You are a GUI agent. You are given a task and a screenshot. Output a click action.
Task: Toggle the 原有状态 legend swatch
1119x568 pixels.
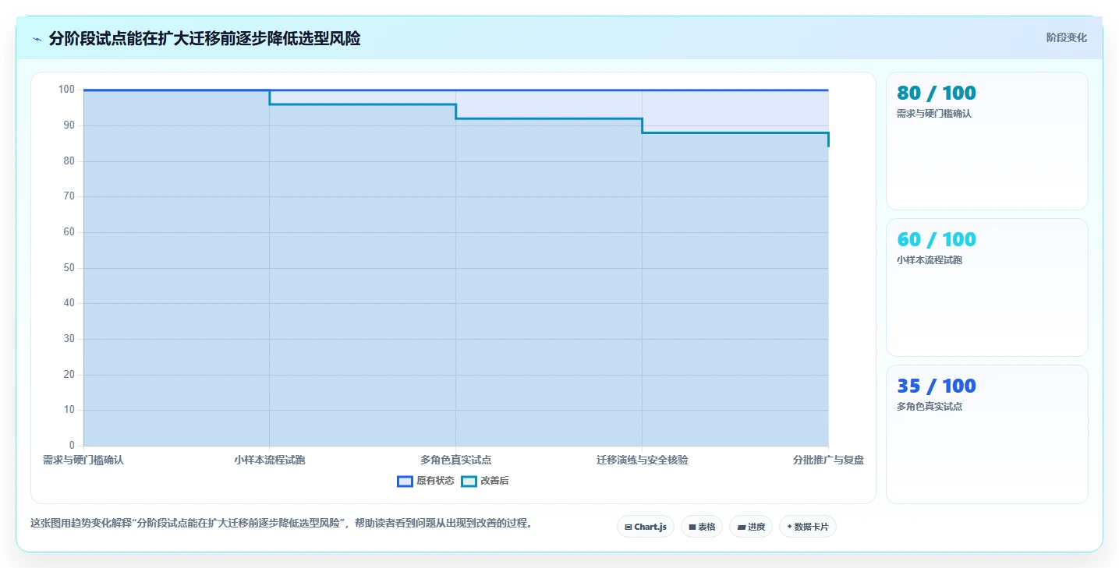tap(405, 482)
